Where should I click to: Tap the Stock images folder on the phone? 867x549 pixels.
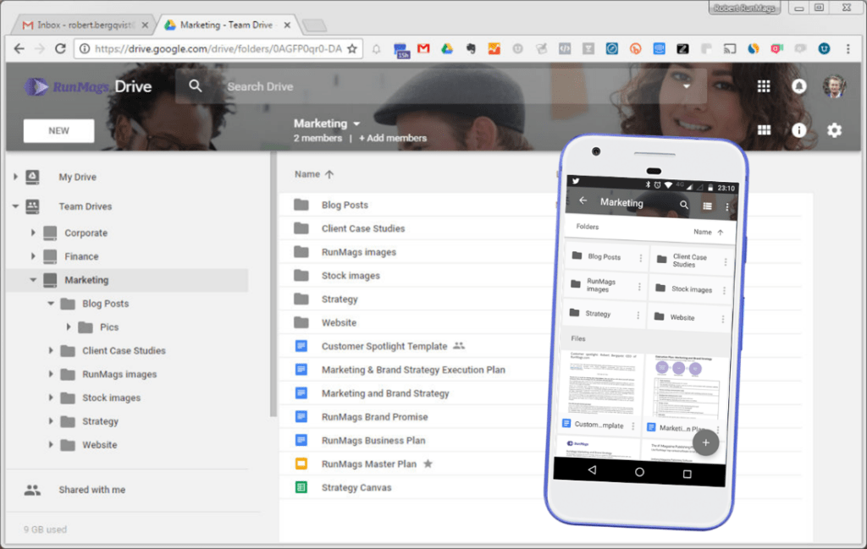690,289
